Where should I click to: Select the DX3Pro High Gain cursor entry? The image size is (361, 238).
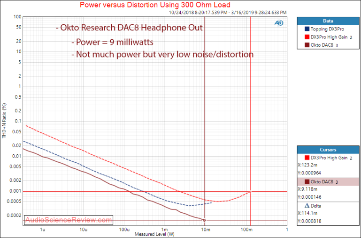click(x=328, y=158)
